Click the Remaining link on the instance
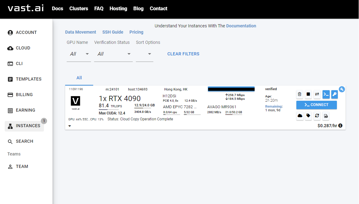The image size is (359, 204). pyautogui.click(x=274, y=106)
